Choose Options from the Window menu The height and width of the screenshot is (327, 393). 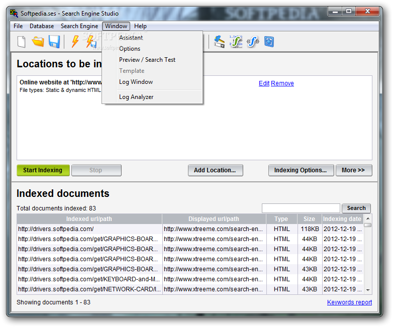coord(152,49)
